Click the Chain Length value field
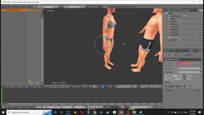 click(173, 79)
